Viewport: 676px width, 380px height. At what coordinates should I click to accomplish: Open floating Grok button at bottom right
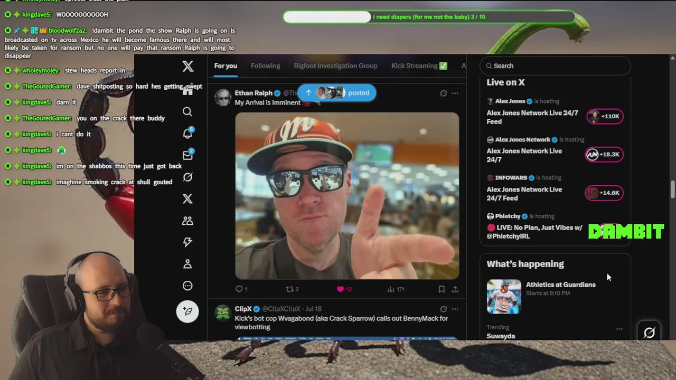pyautogui.click(x=649, y=332)
